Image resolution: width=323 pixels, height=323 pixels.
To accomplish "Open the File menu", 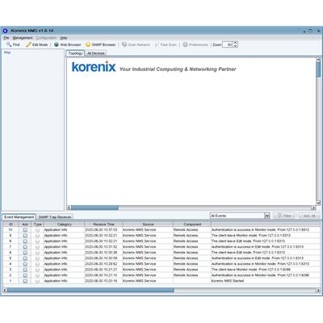I will 6,38.
